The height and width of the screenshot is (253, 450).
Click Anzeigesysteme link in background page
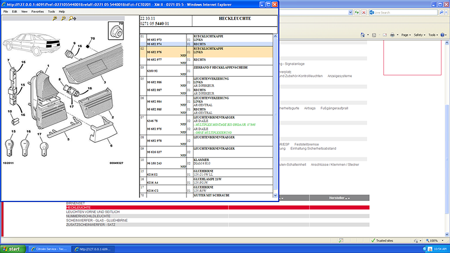click(340, 76)
